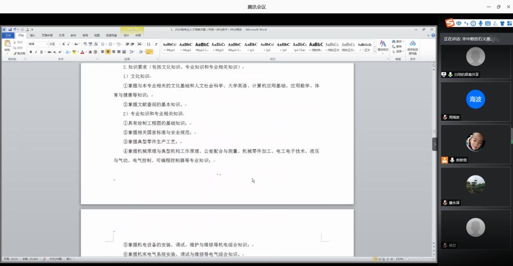This screenshot has width=513, height=266.
Task: Click the numbered list button
Action: coord(110,44)
